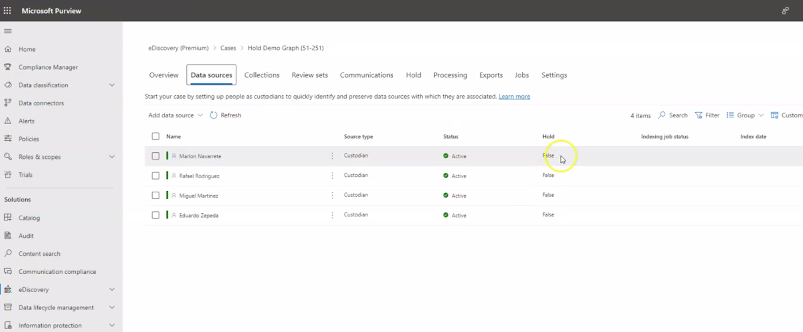Screen dimensions: 803x332
Task: Expand the Roles & scopes chevron
Action: click(x=112, y=157)
